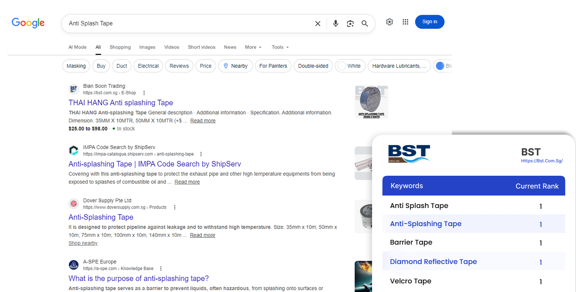Click the A-SPE Europe favicon
The width and height of the screenshot is (576, 292).
(x=74, y=265)
